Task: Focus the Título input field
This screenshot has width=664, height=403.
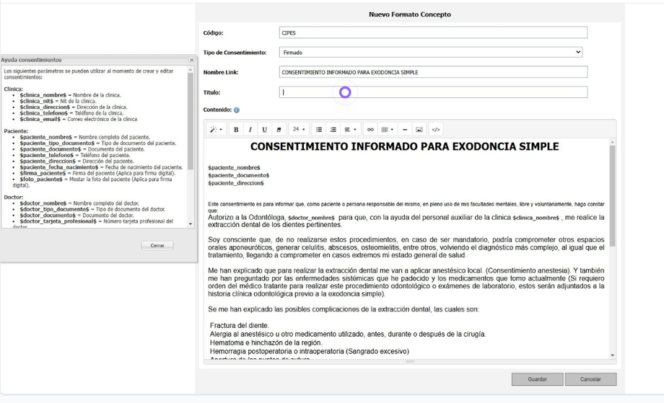Action: (x=433, y=92)
